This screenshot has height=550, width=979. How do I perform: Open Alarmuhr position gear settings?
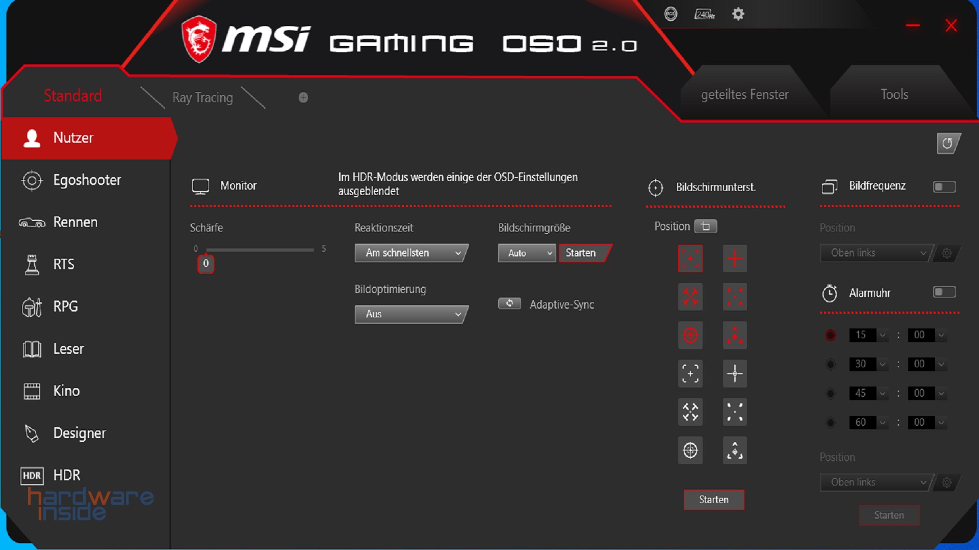[x=947, y=482]
